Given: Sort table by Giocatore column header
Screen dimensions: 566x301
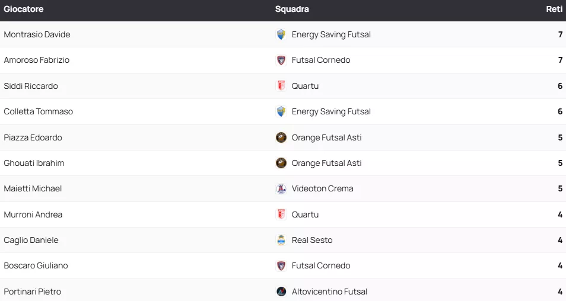Looking at the screenshot, I should click(x=24, y=9).
